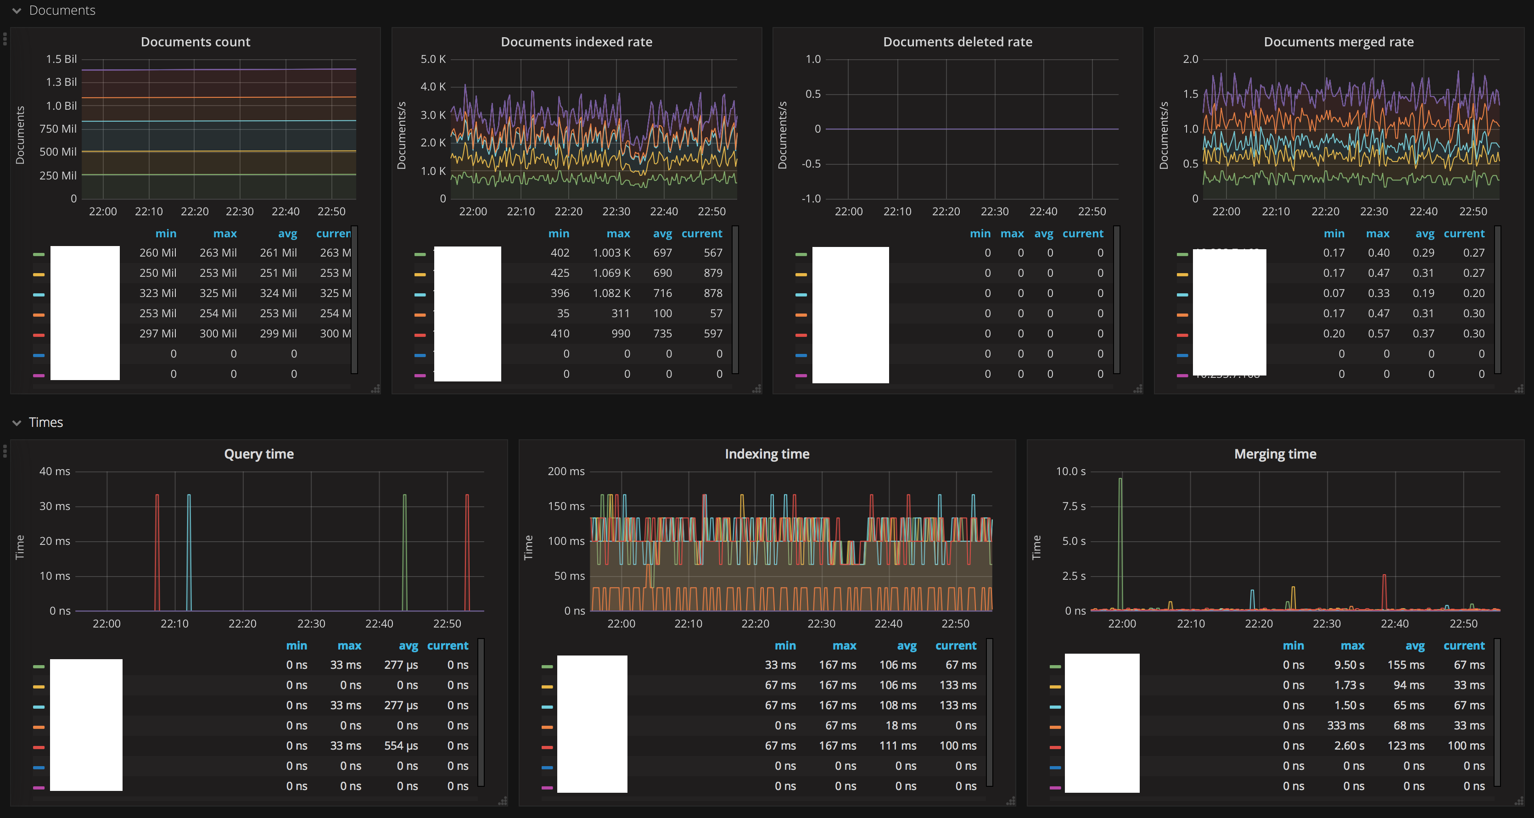Grab resize handle of Documents count panel
The image size is (1534, 818).
[376, 389]
